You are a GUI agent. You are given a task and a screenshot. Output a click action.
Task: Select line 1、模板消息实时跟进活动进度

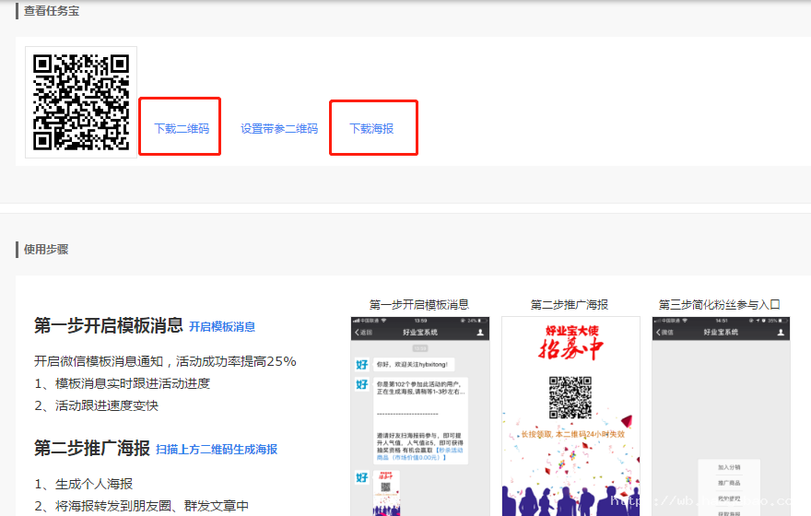(x=122, y=383)
